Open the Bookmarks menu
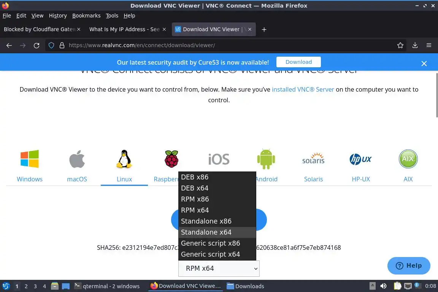Image resolution: width=438 pixels, height=292 pixels. 86,16
